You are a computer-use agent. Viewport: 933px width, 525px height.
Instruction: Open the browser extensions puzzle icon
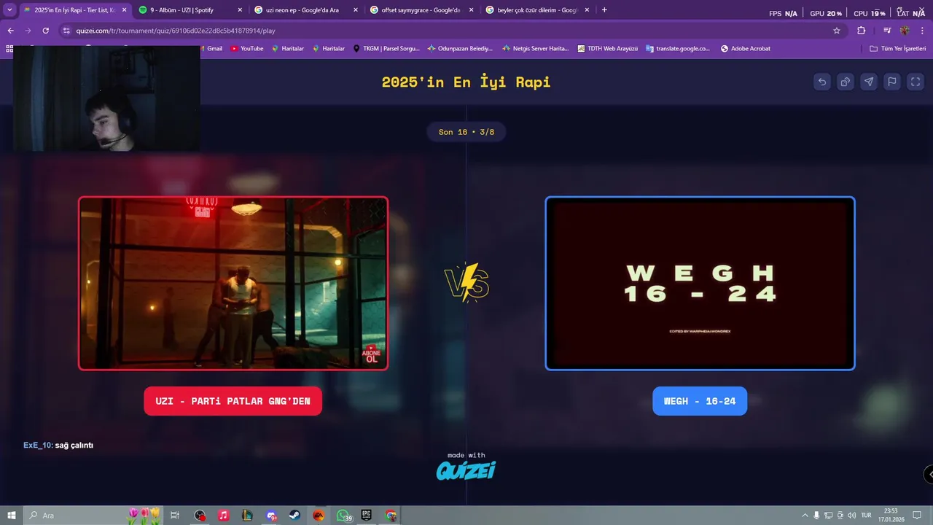coord(862,31)
